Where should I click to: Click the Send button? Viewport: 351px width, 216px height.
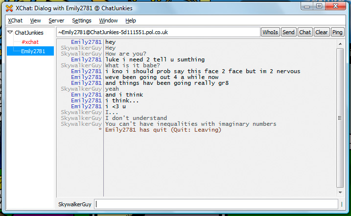[x=288, y=32]
